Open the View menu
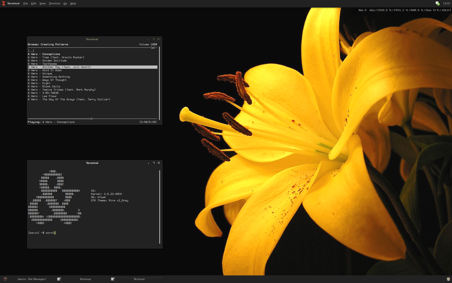The height and width of the screenshot is (283, 452). (x=43, y=4)
